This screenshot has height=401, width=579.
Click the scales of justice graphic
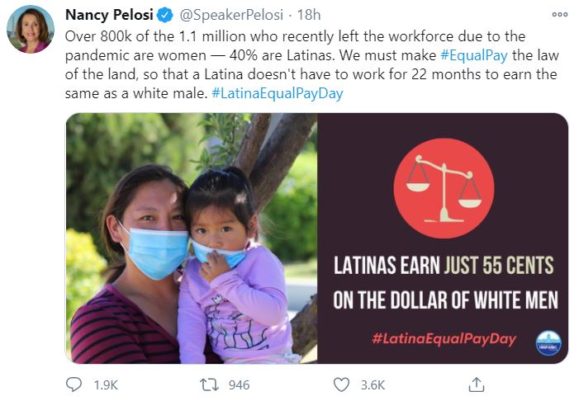443,187
